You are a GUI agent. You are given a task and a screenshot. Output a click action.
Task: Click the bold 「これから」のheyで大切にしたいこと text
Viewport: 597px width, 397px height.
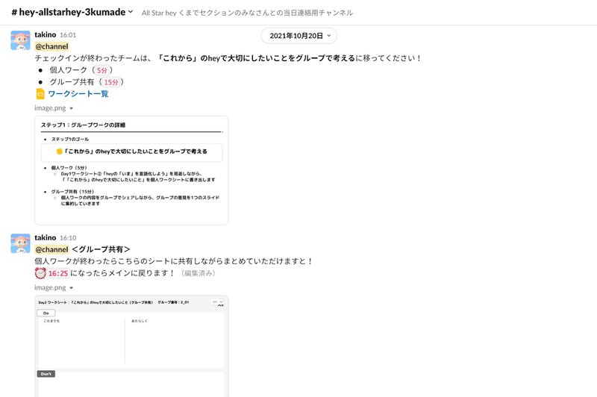point(256,58)
